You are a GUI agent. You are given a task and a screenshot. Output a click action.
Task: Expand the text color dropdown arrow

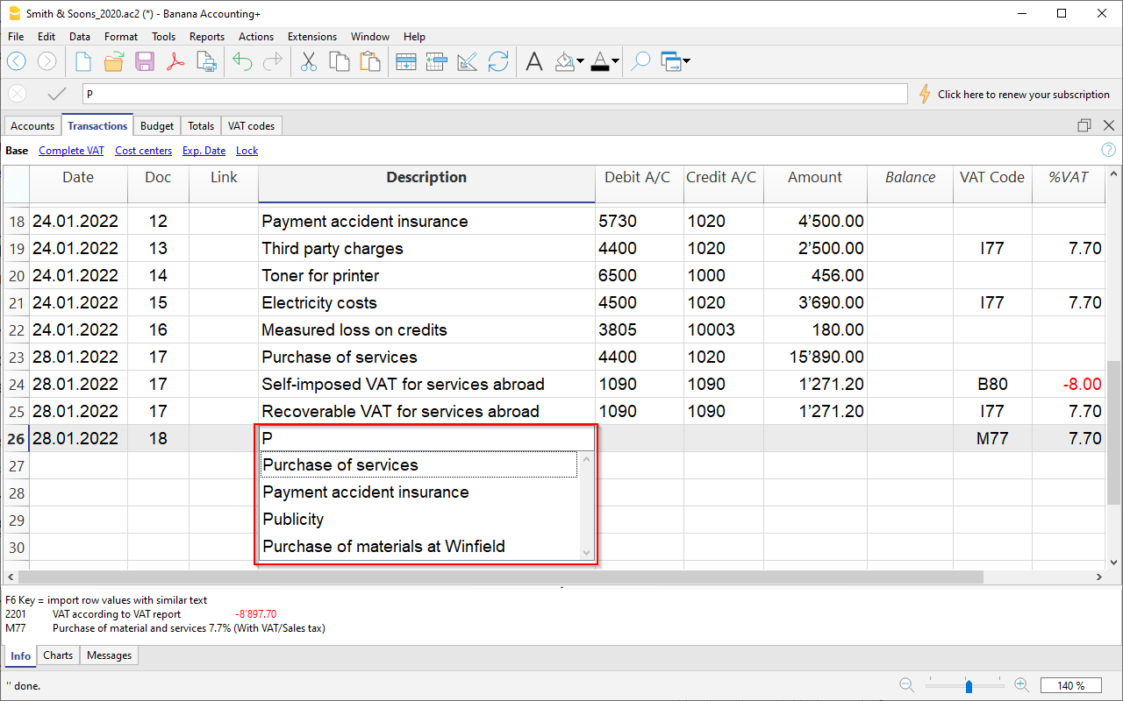point(616,61)
